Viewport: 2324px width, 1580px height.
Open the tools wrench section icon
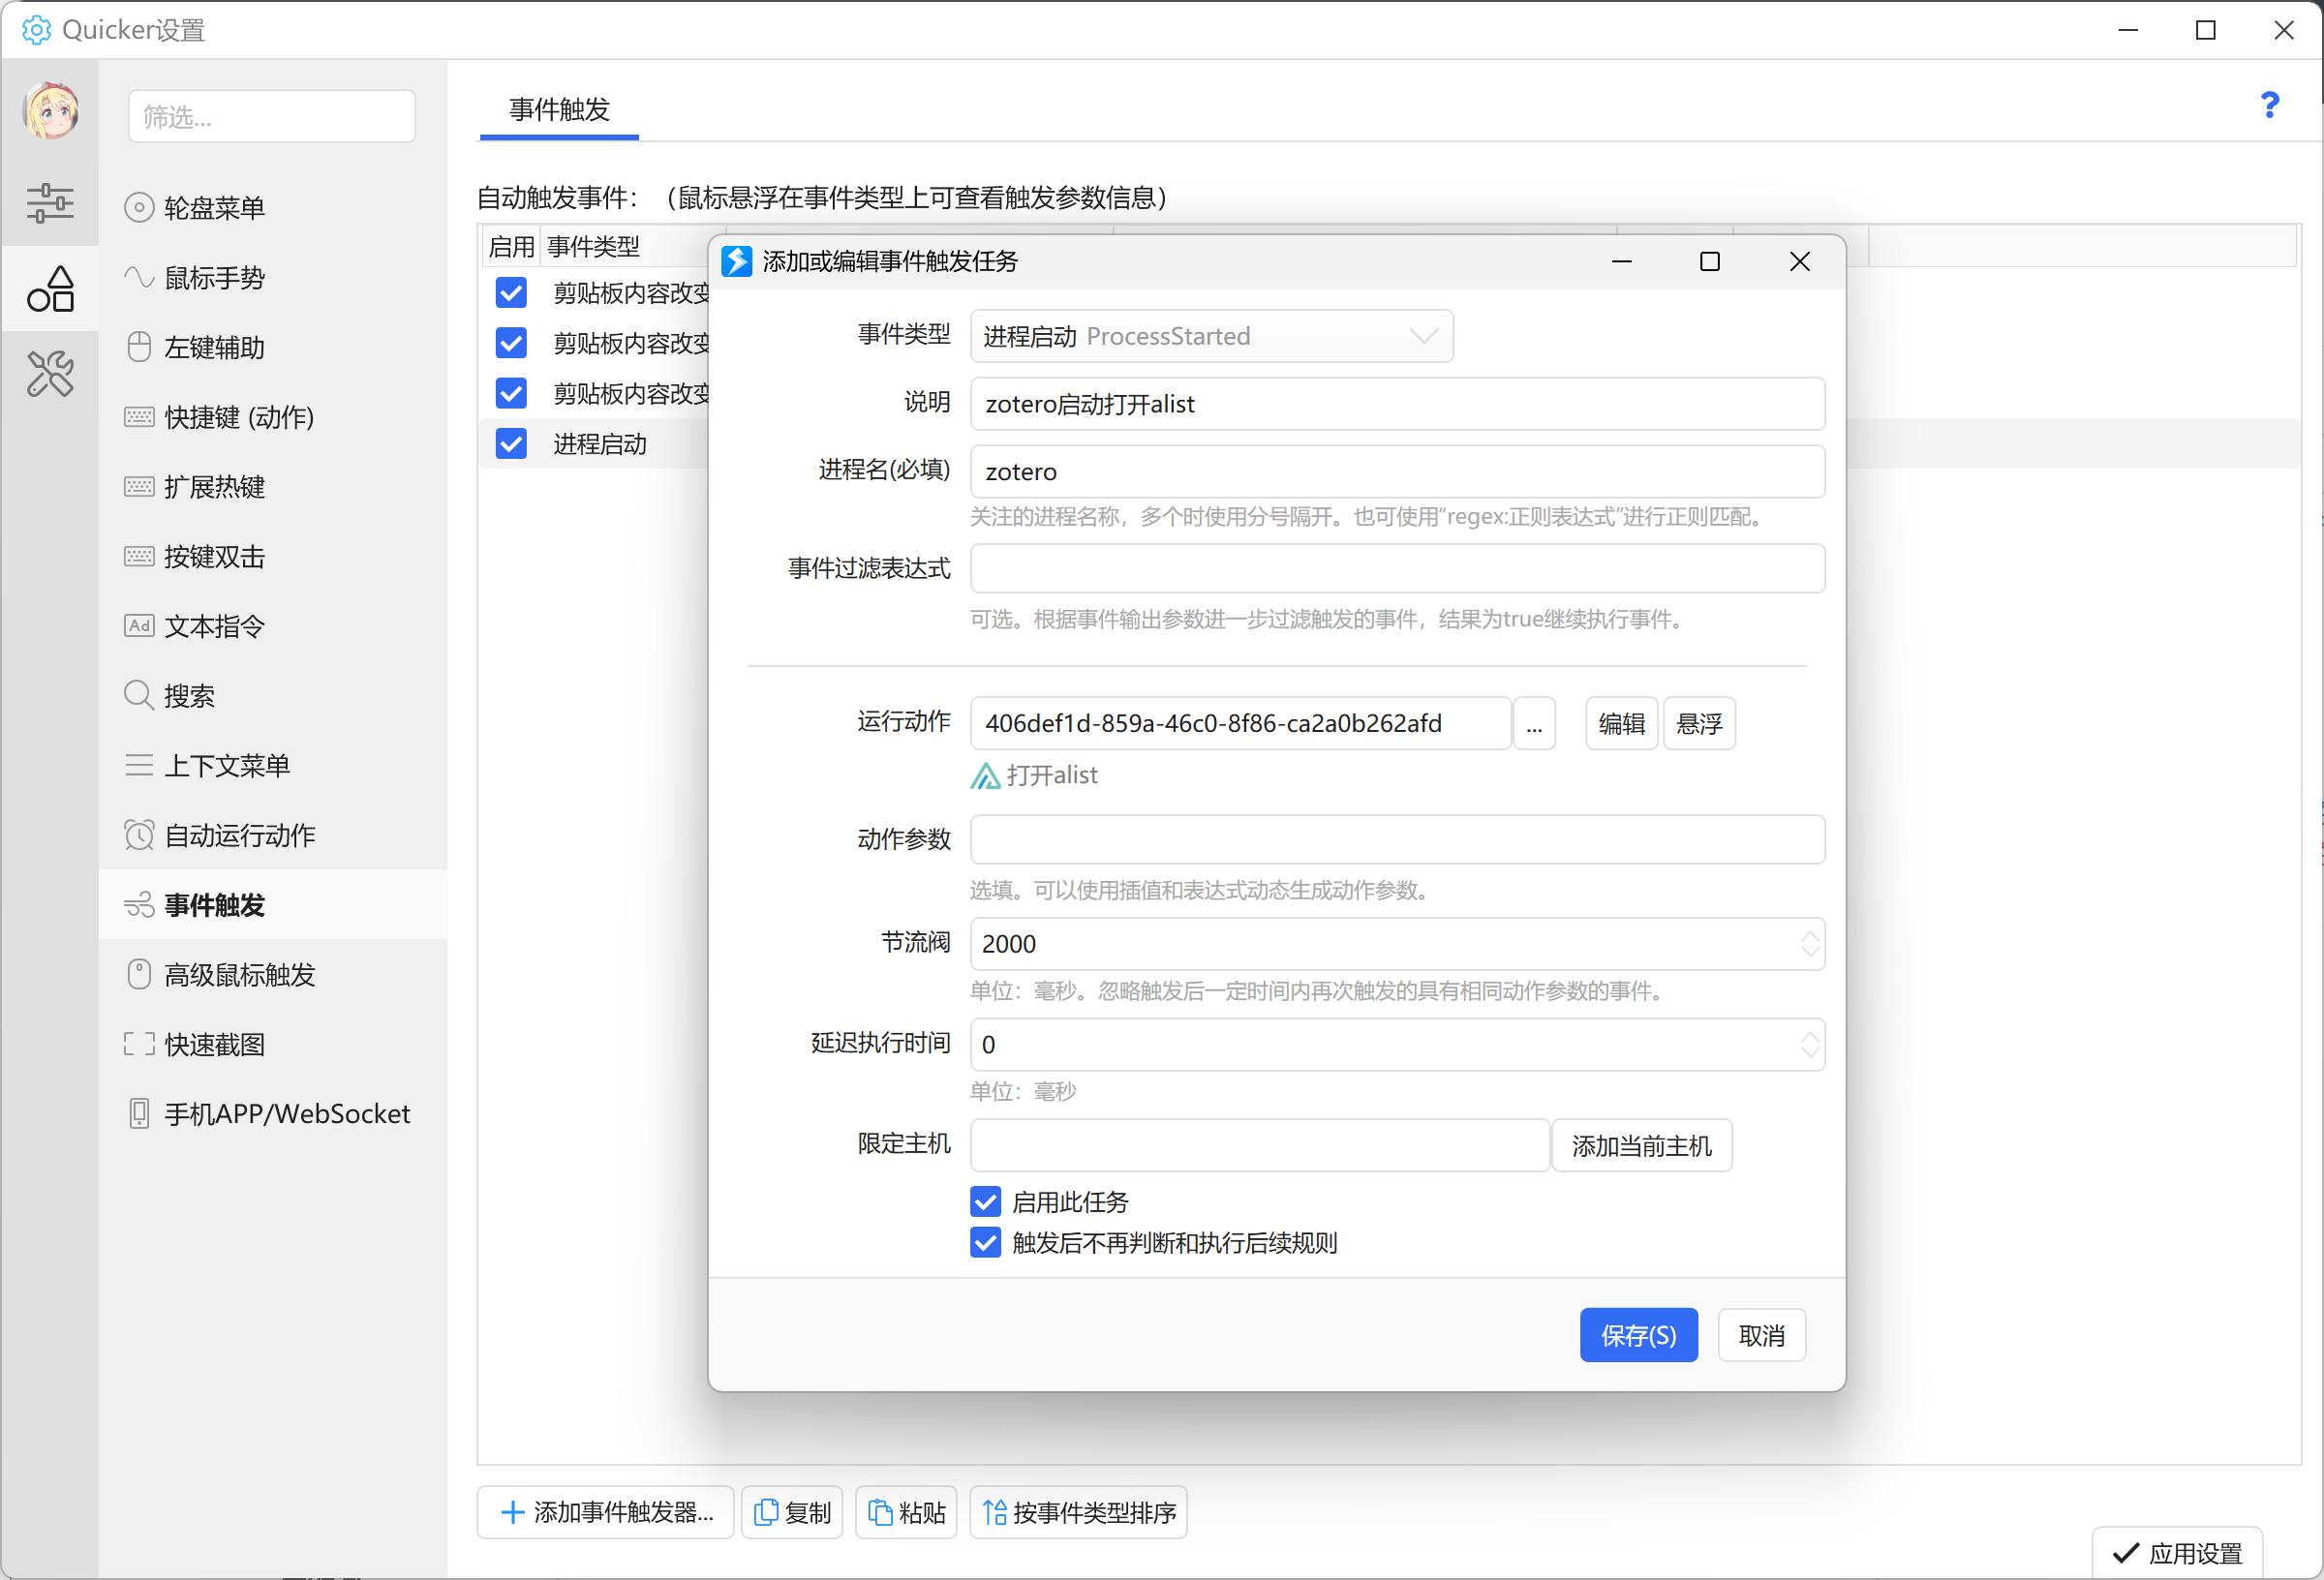click(50, 374)
